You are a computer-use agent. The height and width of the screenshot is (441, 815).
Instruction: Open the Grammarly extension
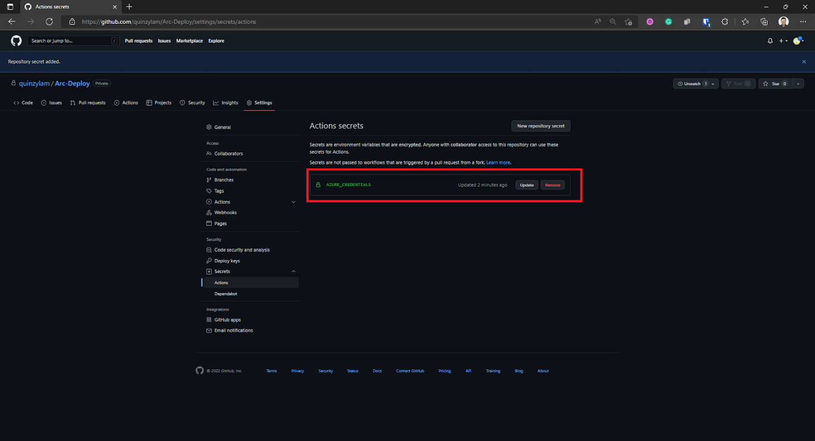point(669,22)
